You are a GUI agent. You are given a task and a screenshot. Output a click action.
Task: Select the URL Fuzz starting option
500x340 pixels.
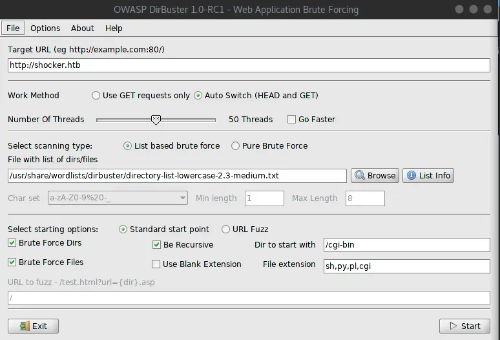(225, 229)
